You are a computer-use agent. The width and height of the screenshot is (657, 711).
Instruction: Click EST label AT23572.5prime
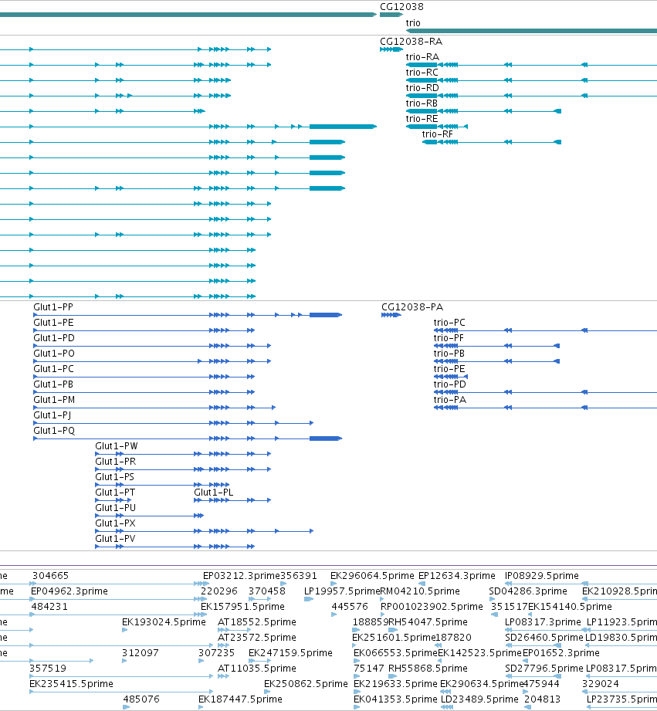[x=256, y=637]
